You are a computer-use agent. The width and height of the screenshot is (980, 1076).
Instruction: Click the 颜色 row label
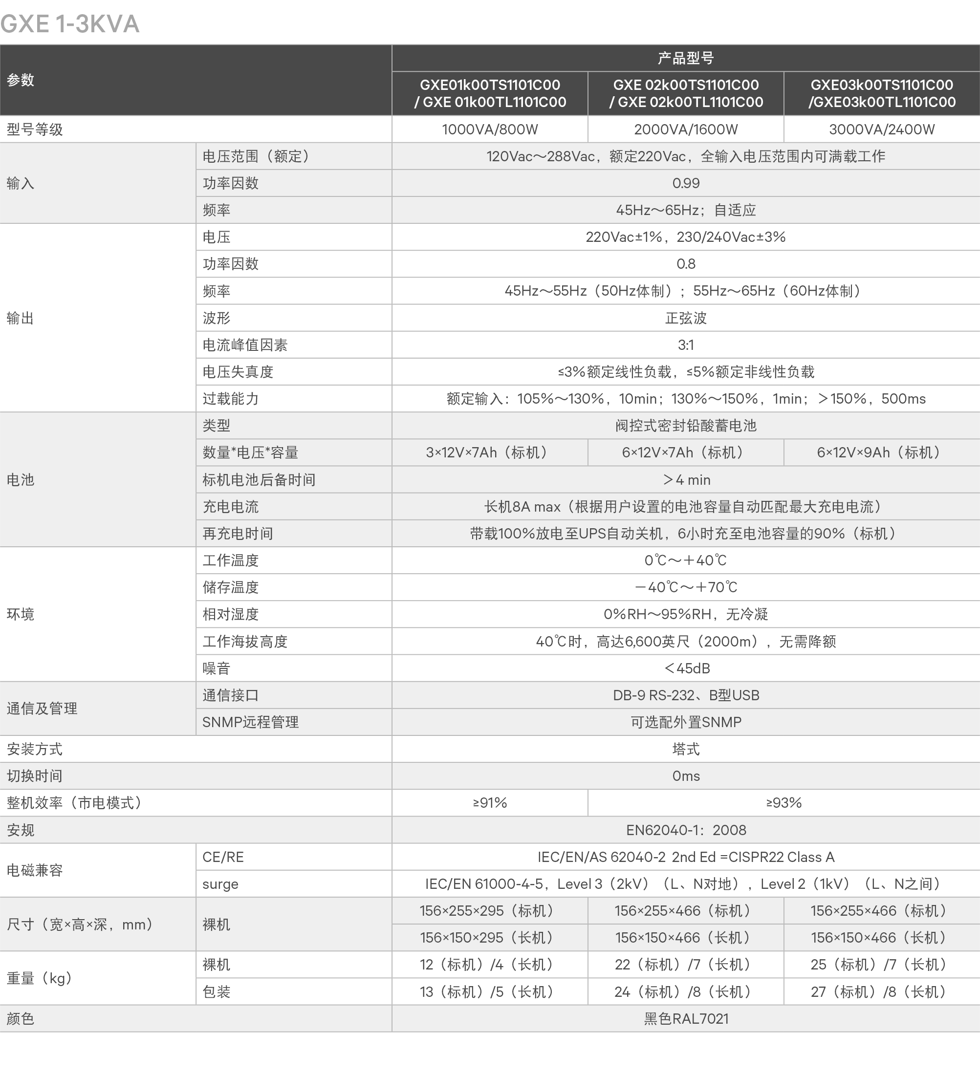click(20, 1019)
